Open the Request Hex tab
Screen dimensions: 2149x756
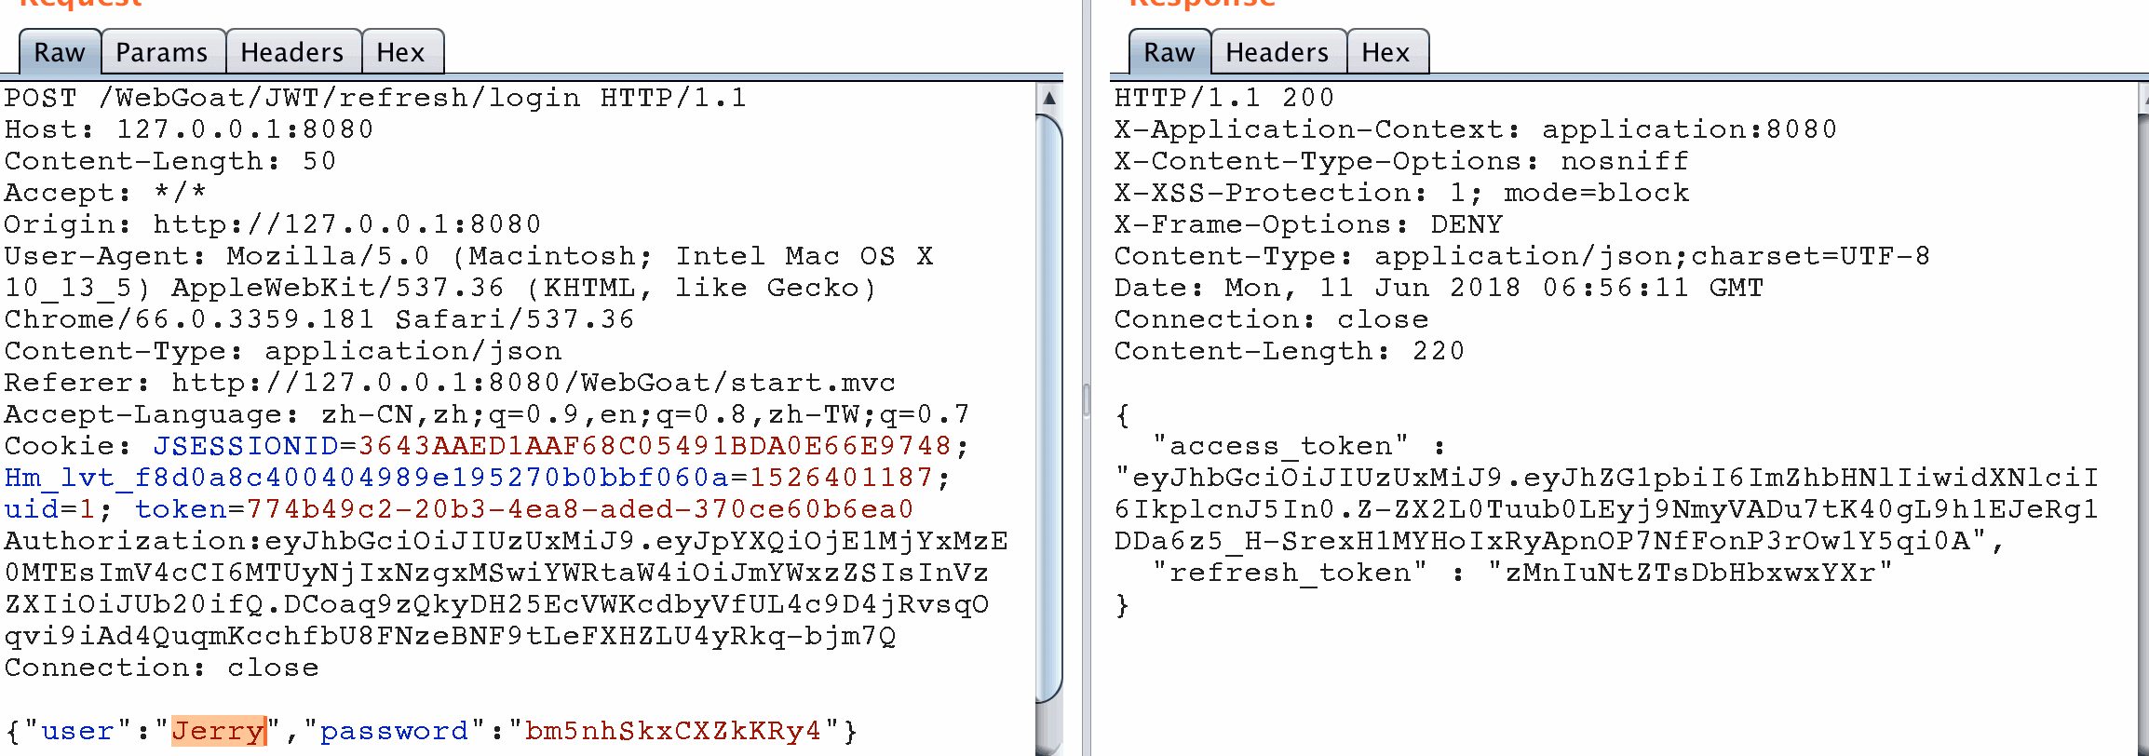click(401, 52)
